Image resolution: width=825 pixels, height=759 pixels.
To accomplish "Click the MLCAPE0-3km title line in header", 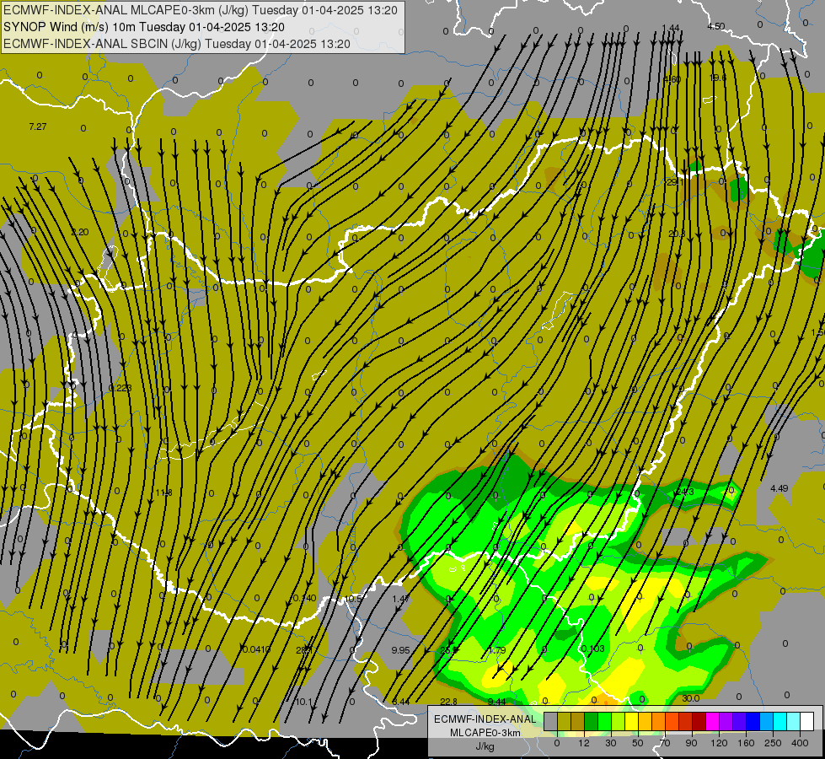I will (x=200, y=10).
